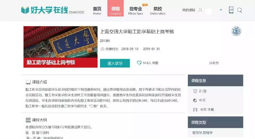The width and height of the screenshot is (255, 139).
Task: Open the 我的课程 link
Action: coord(189,10)
